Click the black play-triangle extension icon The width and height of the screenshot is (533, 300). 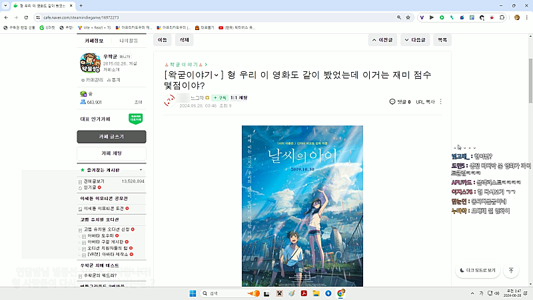[432, 17]
